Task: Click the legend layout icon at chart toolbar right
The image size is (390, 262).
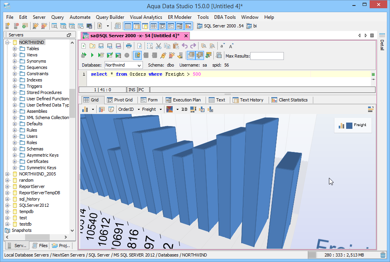Action: tap(370, 109)
